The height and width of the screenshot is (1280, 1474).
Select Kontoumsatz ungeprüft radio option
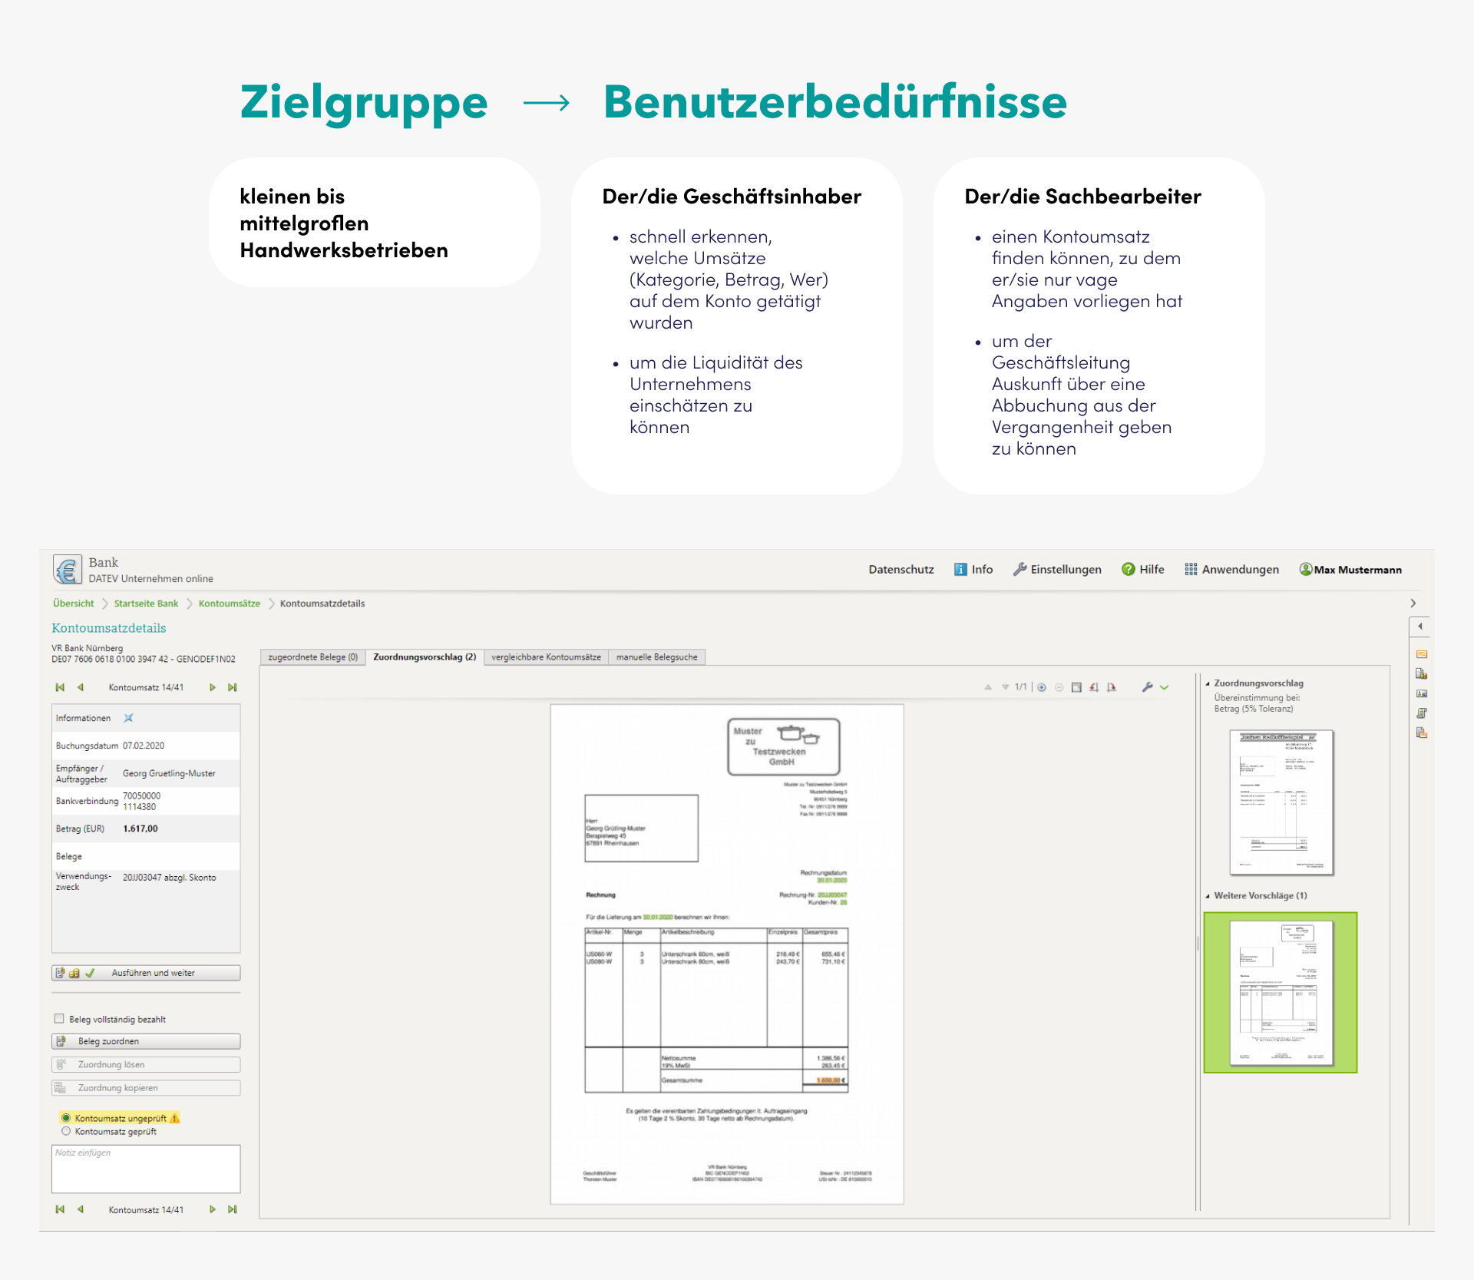(66, 1118)
